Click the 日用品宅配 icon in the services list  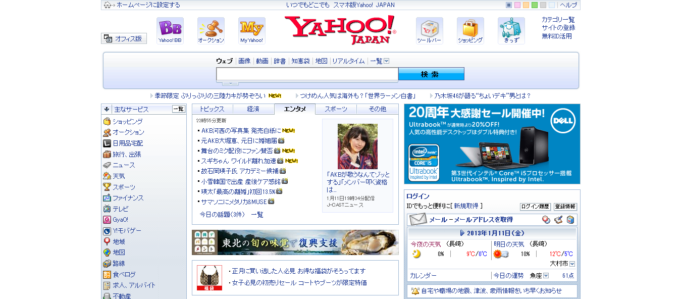click(x=107, y=143)
